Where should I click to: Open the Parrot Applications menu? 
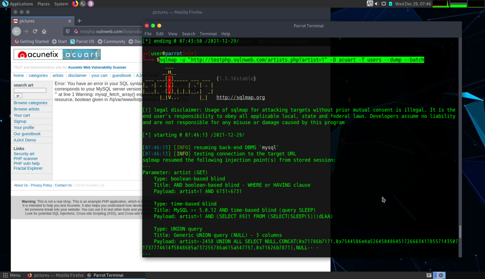pos(18,4)
